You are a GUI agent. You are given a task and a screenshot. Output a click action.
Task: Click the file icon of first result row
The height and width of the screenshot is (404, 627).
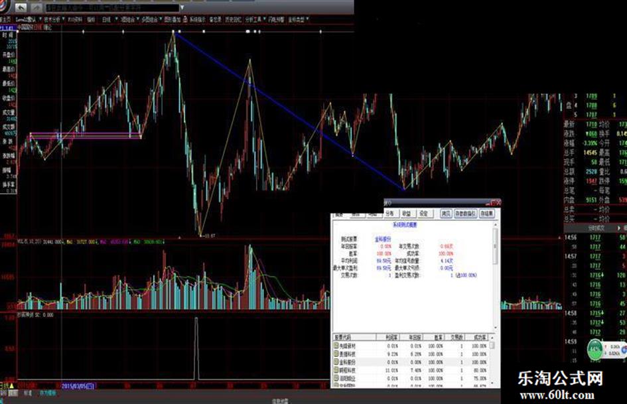(x=336, y=346)
